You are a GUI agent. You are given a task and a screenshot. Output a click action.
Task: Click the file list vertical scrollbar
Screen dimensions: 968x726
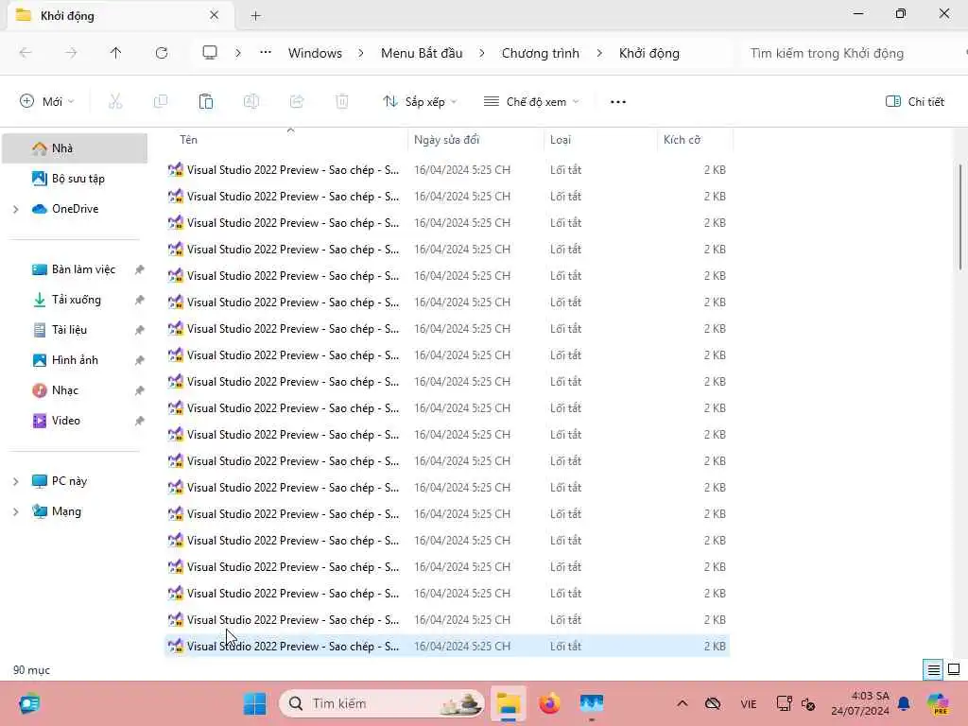coord(960,216)
